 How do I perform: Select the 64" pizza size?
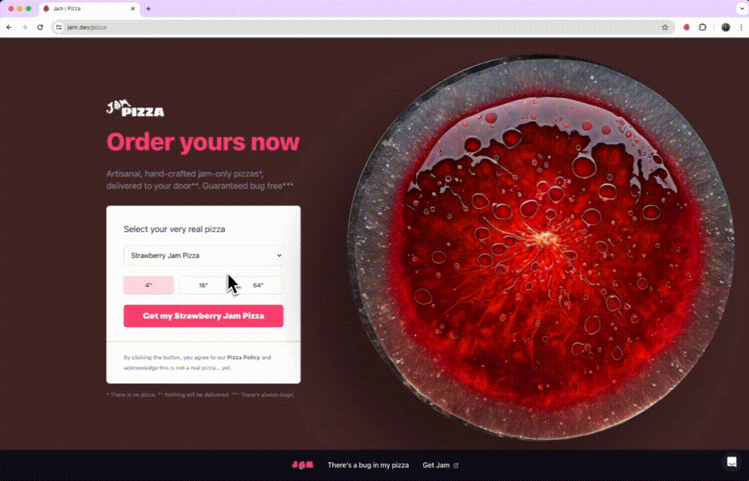coord(258,285)
